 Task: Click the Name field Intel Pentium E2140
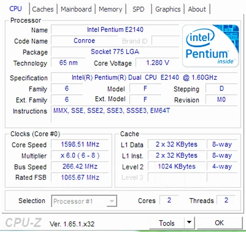115,30
